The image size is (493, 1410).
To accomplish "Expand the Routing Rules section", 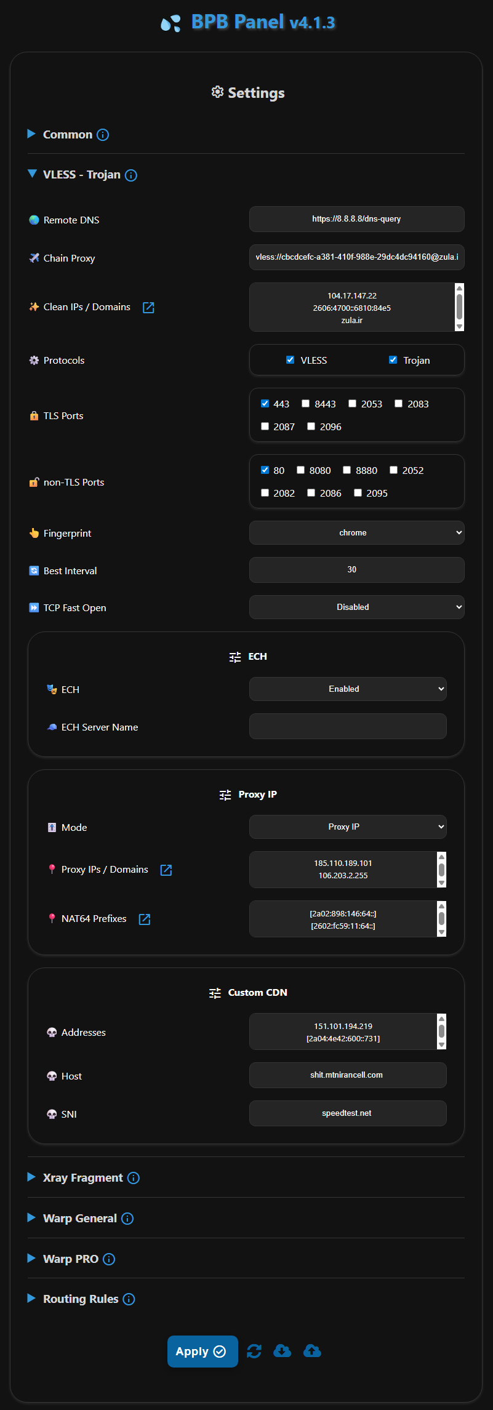I will tap(31, 1299).
